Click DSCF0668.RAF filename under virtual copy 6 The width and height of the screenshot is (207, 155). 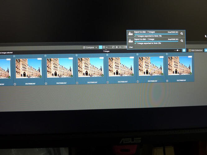point(181,80)
